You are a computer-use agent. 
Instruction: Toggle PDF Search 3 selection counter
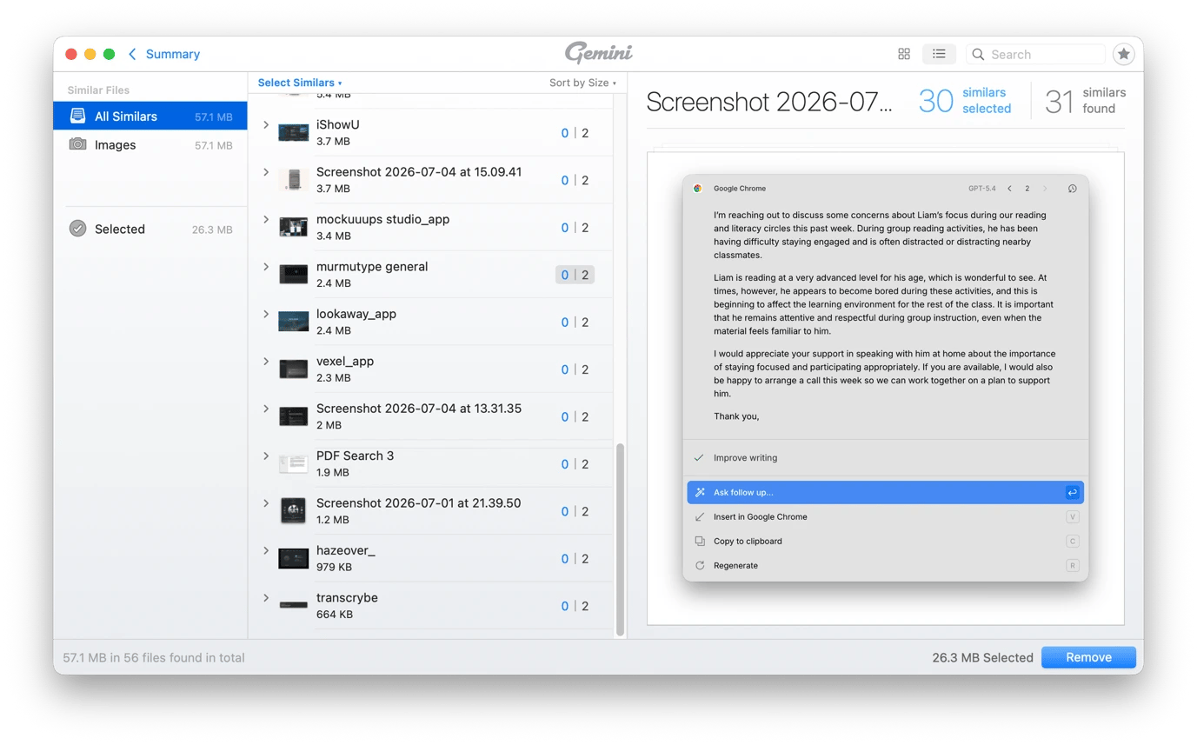click(x=575, y=464)
